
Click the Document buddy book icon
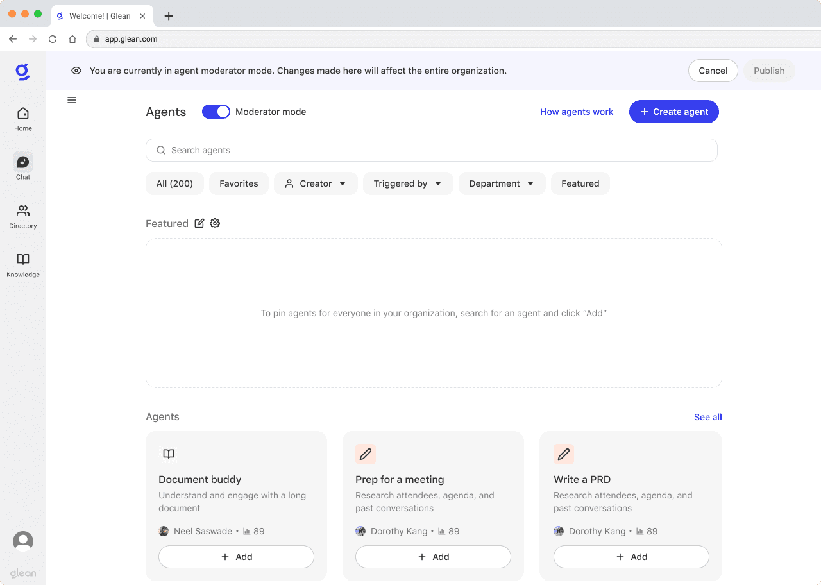point(169,454)
